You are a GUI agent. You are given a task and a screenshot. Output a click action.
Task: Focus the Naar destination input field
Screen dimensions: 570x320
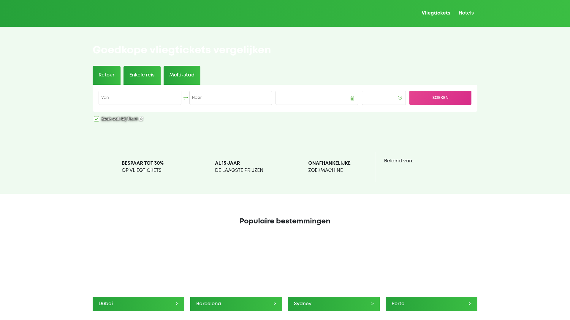point(231,98)
